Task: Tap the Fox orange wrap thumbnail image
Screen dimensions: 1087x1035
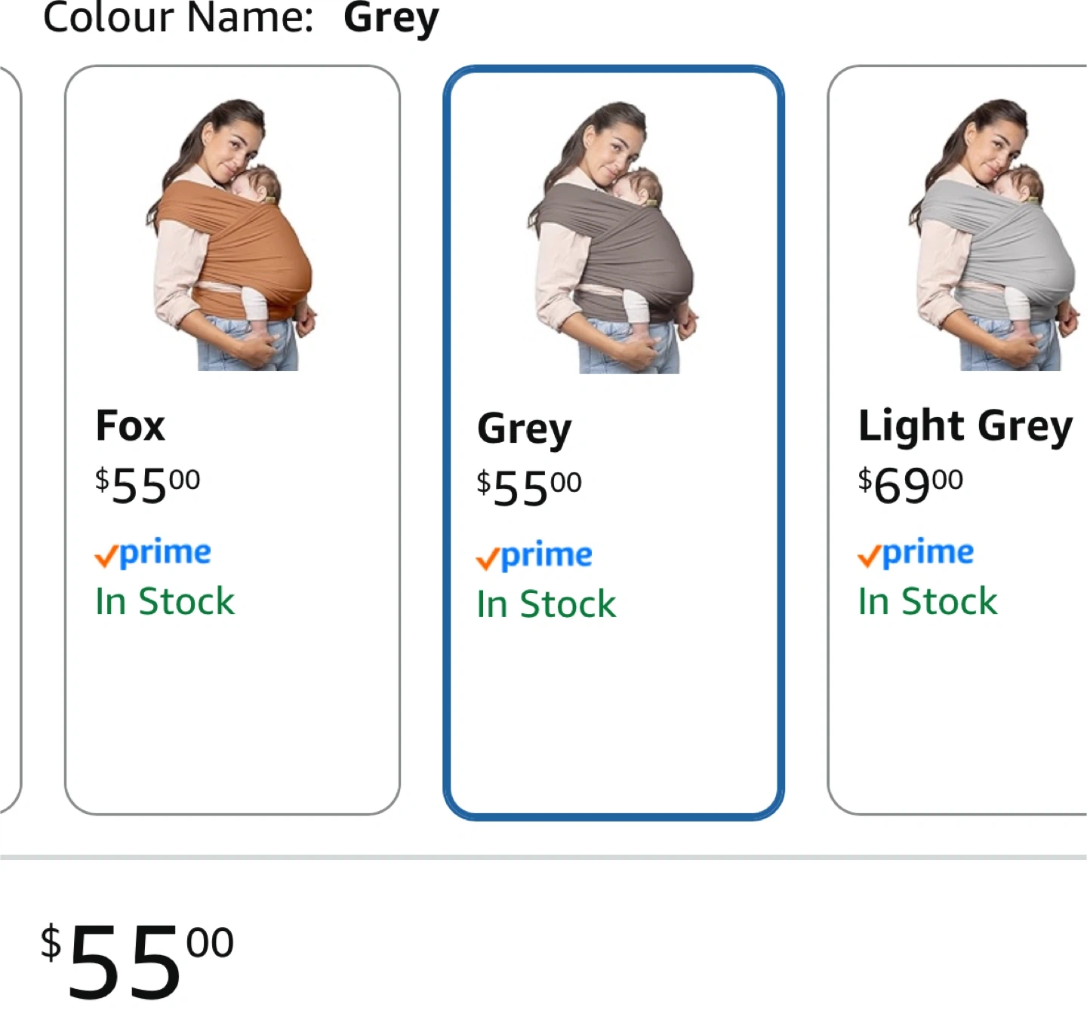Action: [232, 235]
